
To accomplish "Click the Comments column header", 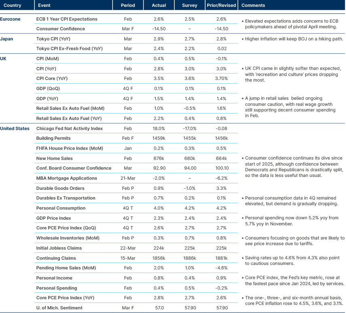I will tap(253, 6).
